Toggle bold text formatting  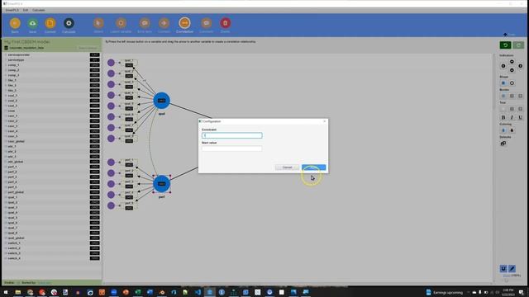(503, 117)
